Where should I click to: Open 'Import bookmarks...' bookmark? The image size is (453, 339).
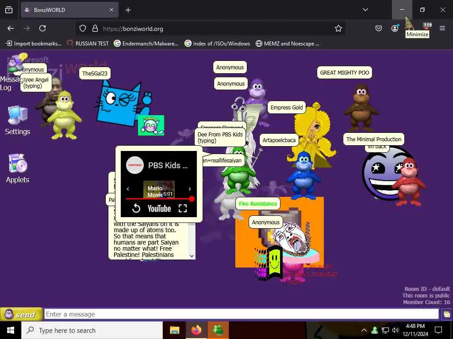point(34,44)
